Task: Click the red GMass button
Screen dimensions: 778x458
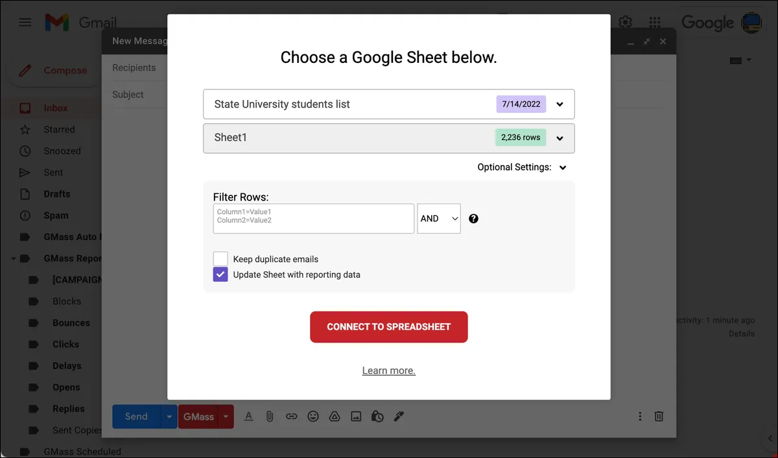Action: pyautogui.click(x=198, y=416)
